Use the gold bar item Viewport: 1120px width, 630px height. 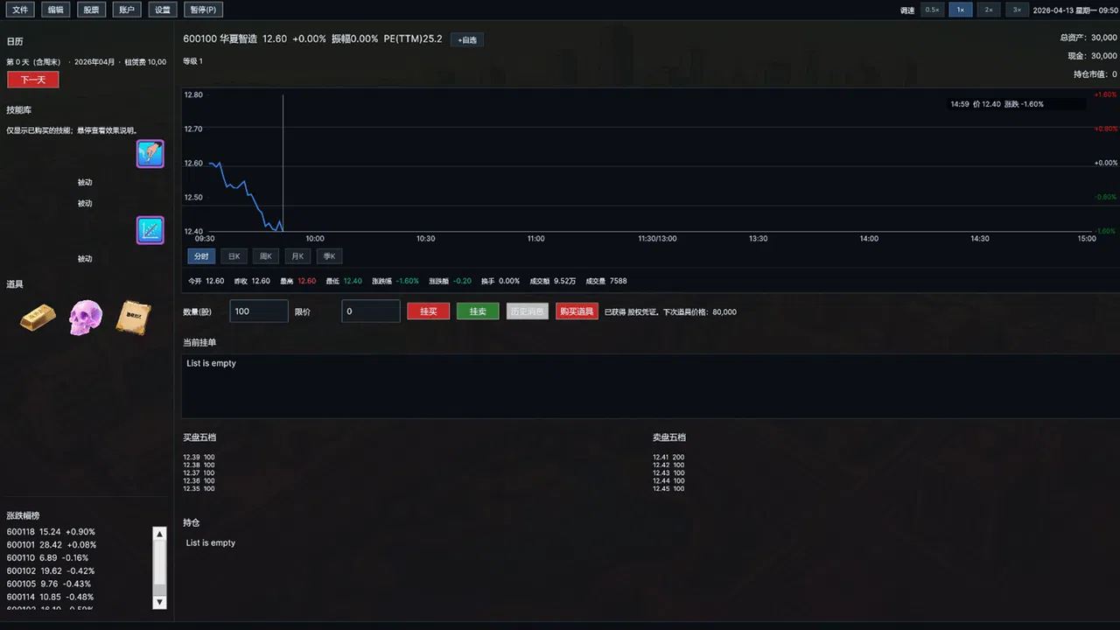tap(38, 317)
